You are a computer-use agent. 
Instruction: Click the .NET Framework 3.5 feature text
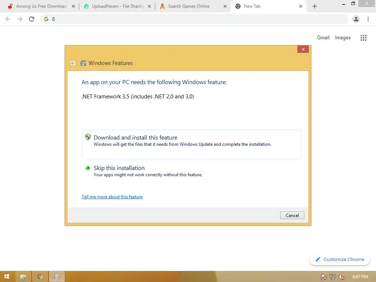[x=138, y=97]
